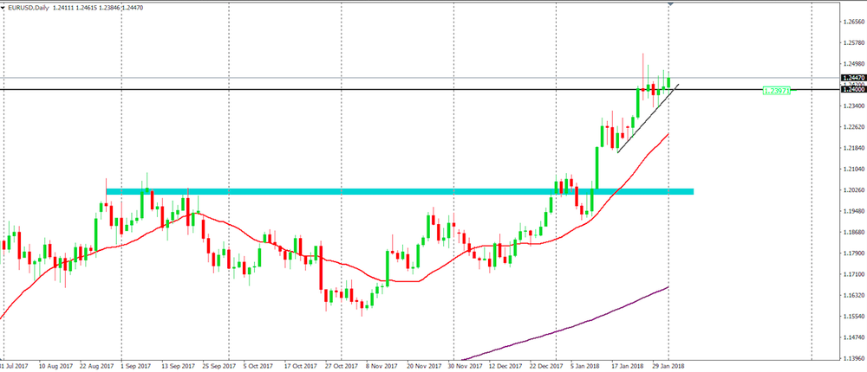Viewport: 867px width, 372px height.
Task: Click the 1.15540 price axis label
Action: tap(854, 317)
